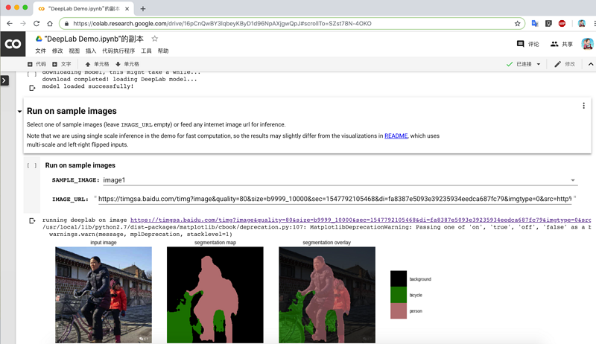Click the output icon beside running deeplab text

coord(32,220)
